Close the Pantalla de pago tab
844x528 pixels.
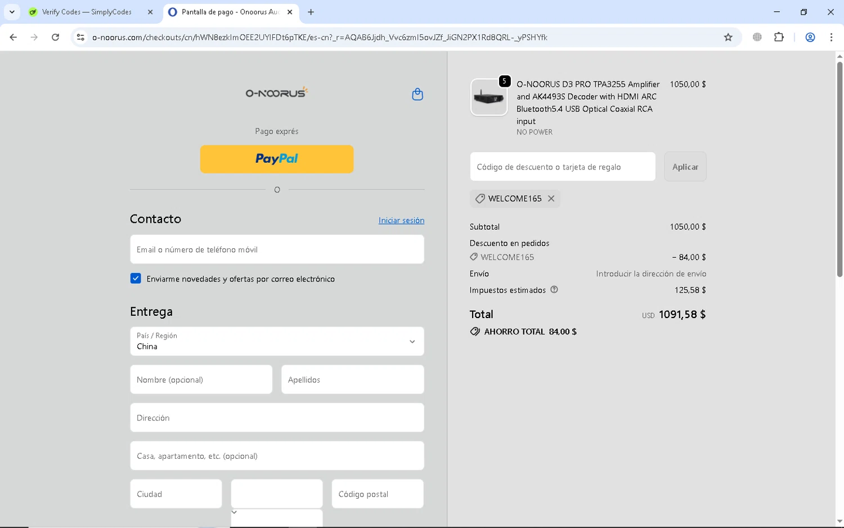(x=290, y=12)
